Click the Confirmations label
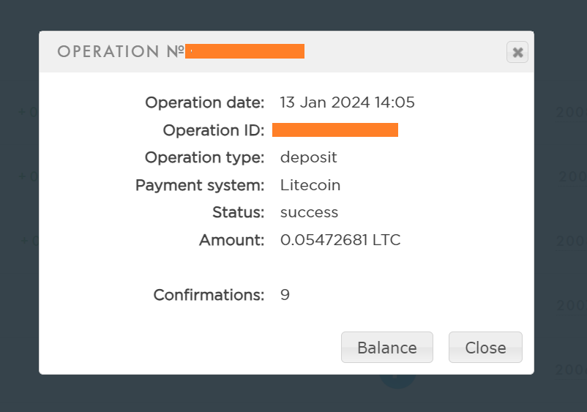587x412 pixels. coord(208,295)
